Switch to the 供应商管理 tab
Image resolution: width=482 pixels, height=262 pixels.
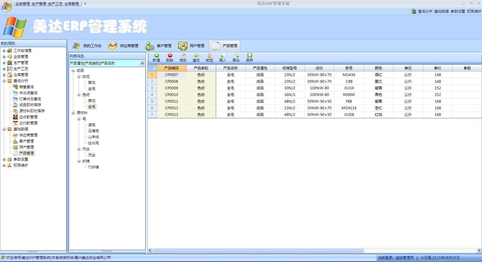(x=124, y=46)
